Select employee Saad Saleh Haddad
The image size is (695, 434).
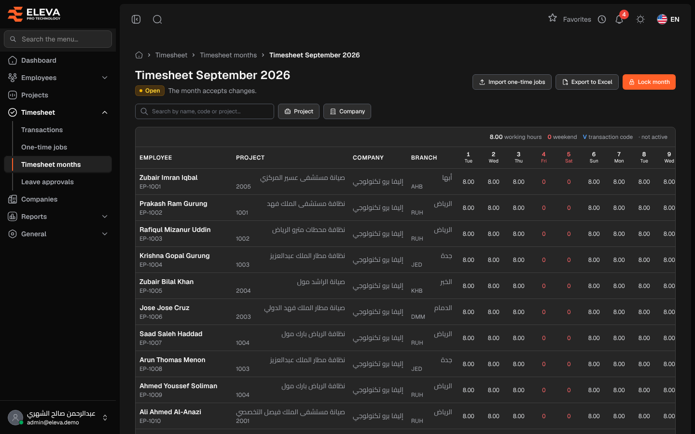pos(171,334)
